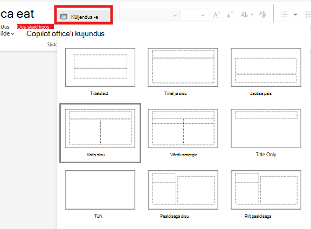This screenshot has width=311, height=229.
Task: Open the Uus slide dropdown arrow
Action: pos(12,34)
